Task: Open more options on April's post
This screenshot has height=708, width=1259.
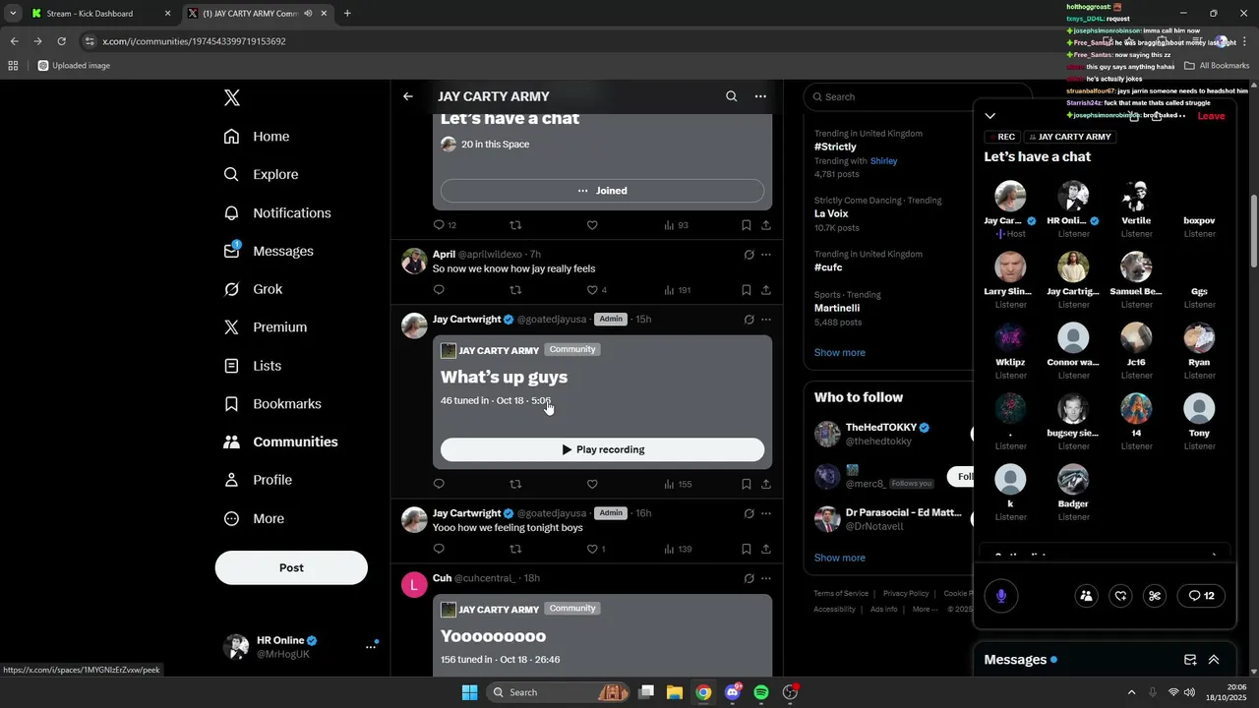Action: pos(766,255)
